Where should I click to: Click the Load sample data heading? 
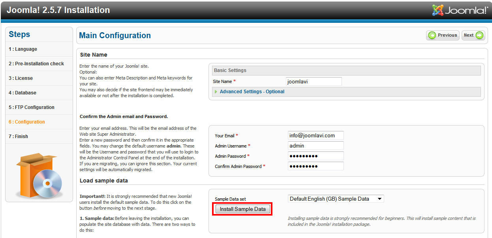pos(104,181)
